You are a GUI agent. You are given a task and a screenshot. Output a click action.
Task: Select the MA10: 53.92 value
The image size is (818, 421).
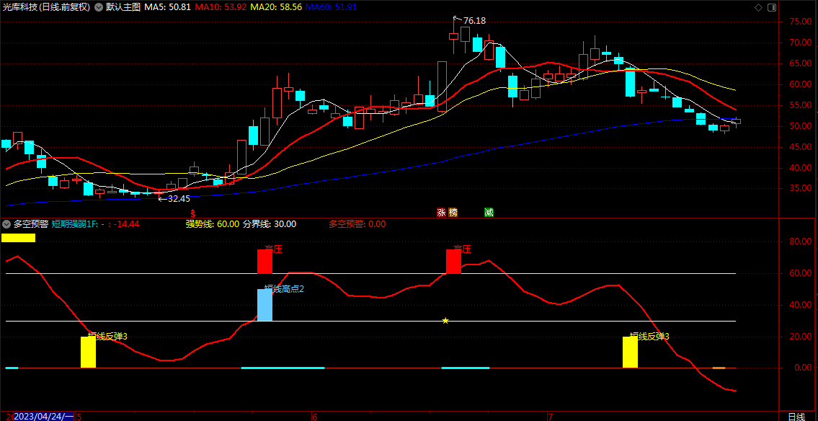point(220,7)
